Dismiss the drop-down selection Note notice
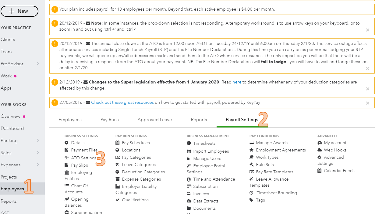 (368, 30)
